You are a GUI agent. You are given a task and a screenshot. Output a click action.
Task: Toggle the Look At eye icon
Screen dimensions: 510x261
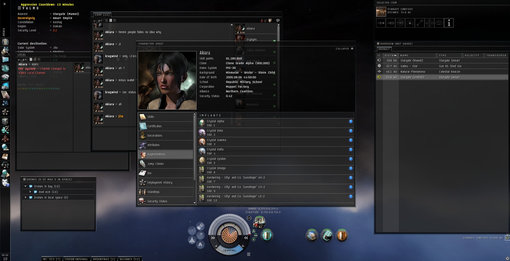pos(439,23)
